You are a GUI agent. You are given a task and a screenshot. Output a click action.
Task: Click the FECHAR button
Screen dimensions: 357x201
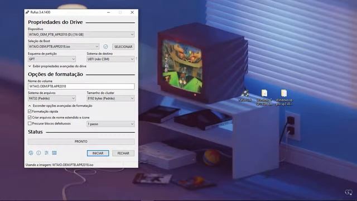coord(123,153)
